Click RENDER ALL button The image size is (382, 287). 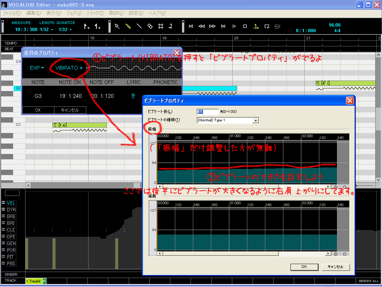368,281
